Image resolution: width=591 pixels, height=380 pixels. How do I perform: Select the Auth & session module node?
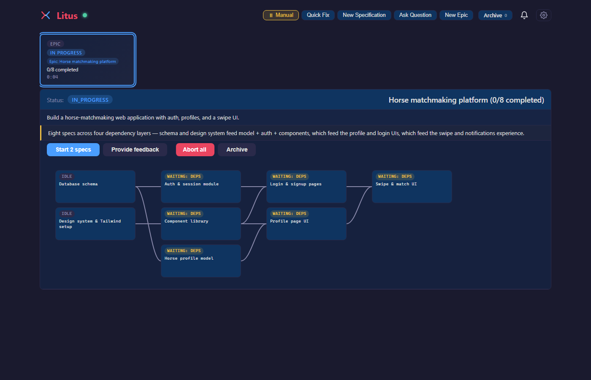(x=201, y=187)
